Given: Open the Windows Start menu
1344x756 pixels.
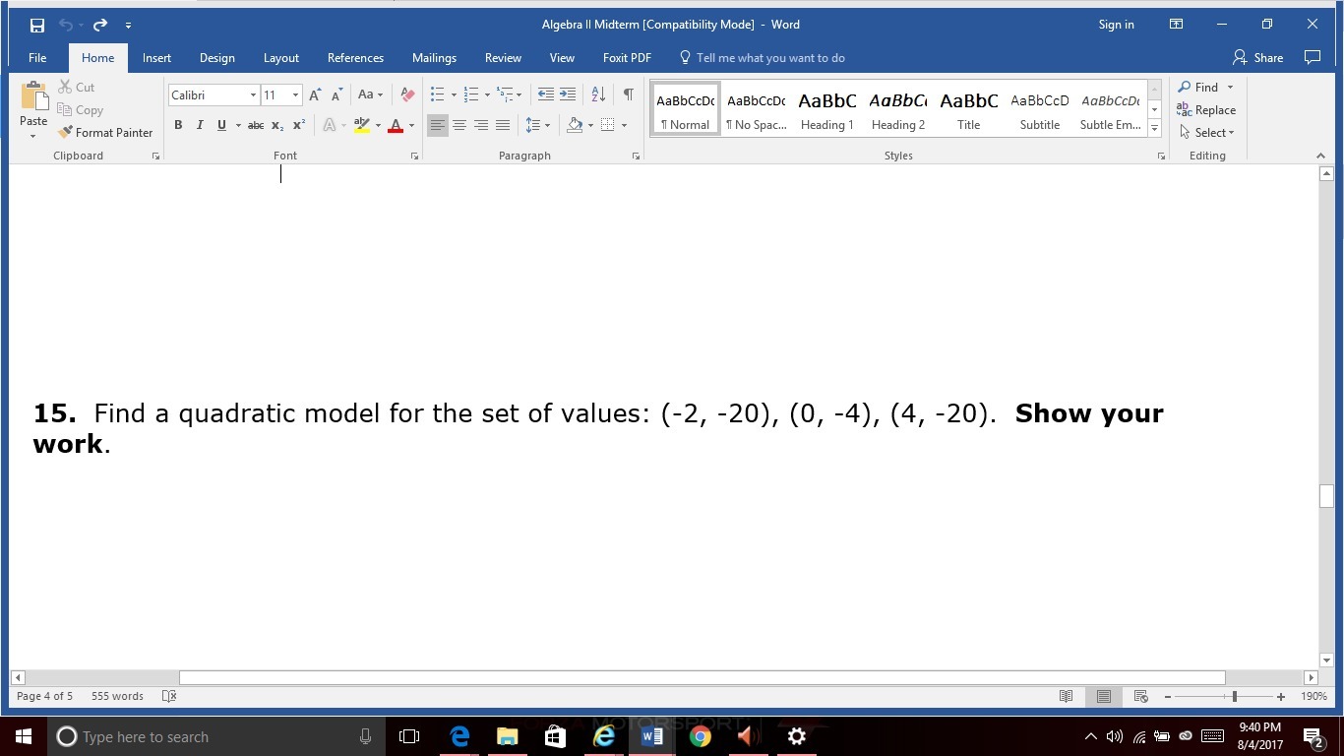Looking at the screenshot, I should tap(24, 736).
